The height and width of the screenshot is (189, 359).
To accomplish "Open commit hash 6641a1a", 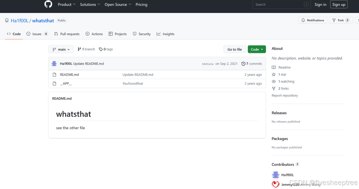I will pyautogui.click(x=208, y=64).
